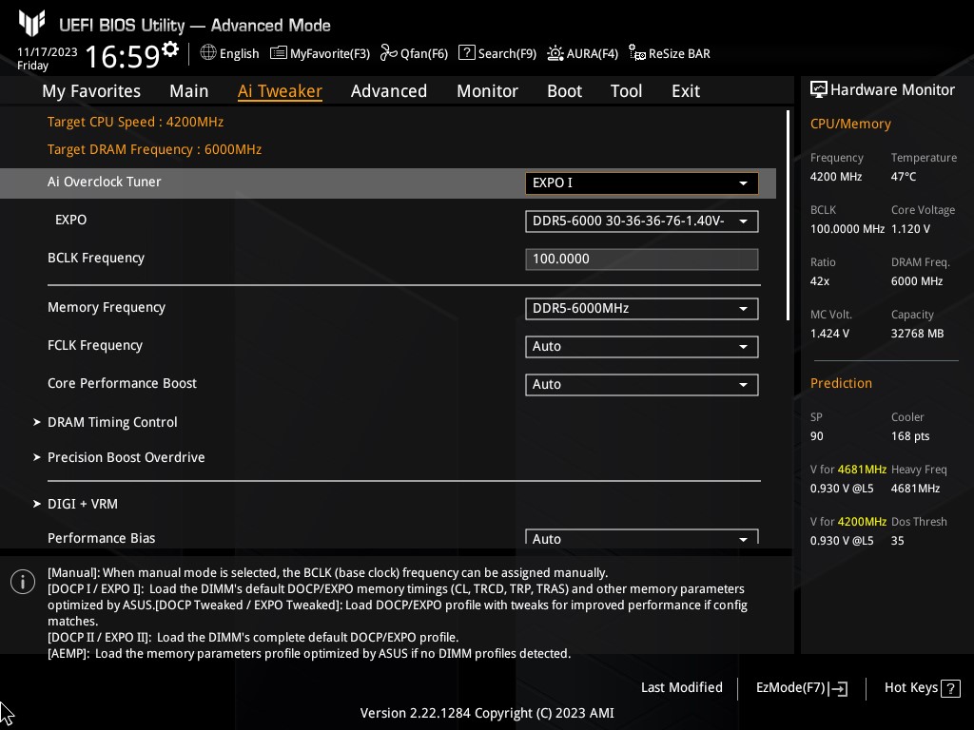Open the Monitor tab

(488, 91)
